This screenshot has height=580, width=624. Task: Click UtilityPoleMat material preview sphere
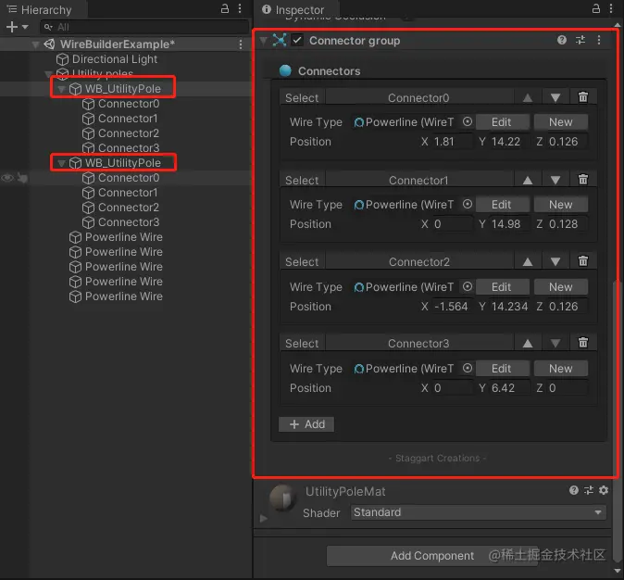pos(282,498)
